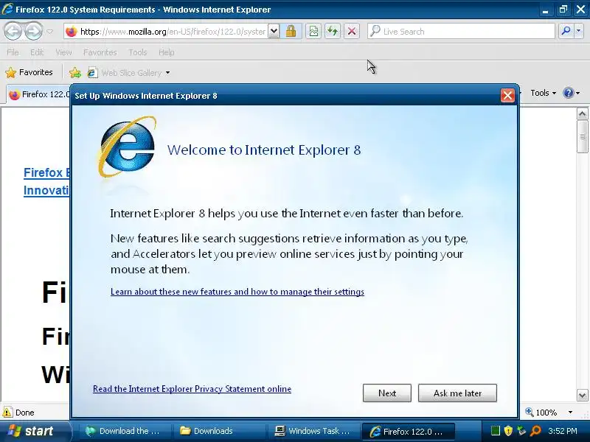Click the Innovati... link on the page

tap(46, 191)
